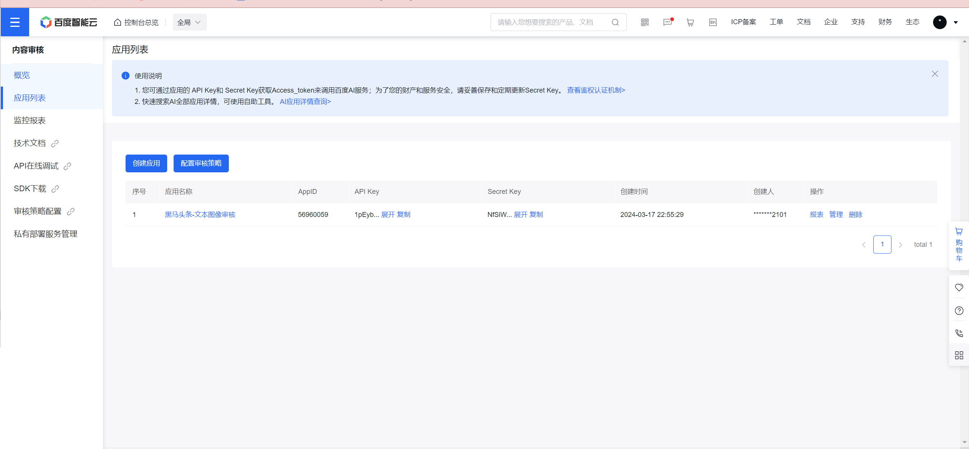Open the user avatar dropdown arrow

(x=956, y=22)
